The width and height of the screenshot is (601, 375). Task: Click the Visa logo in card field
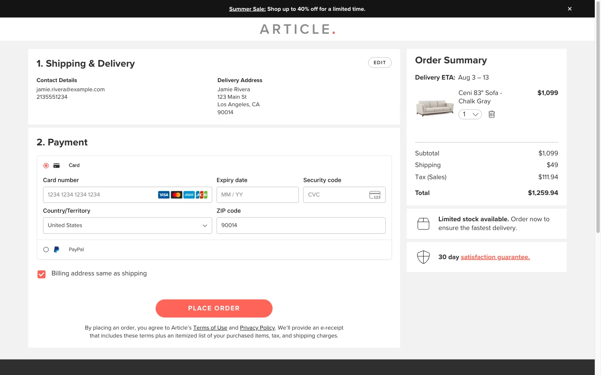(x=164, y=195)
